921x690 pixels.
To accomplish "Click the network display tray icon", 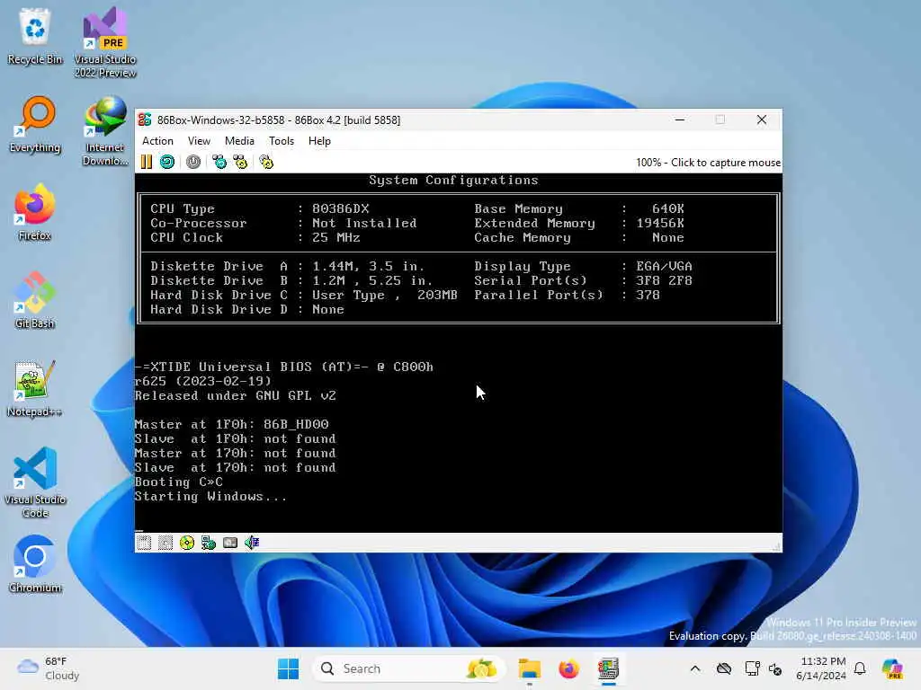I will pos(751,668).
